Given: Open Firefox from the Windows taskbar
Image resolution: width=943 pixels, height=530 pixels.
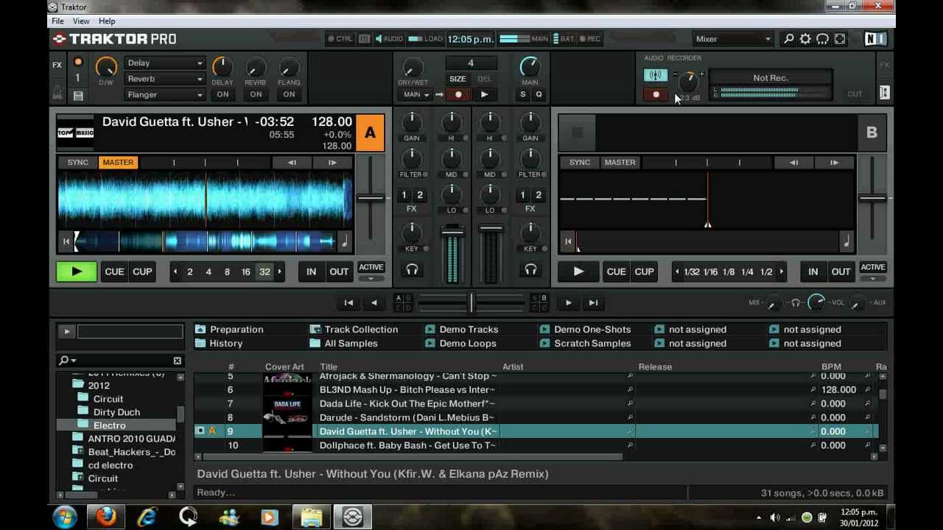Looking at the screenshot, I should coord(105,517).
